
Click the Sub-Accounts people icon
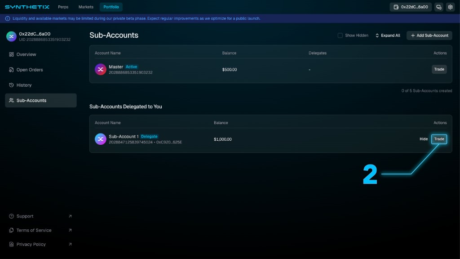[x=11, y=100]
